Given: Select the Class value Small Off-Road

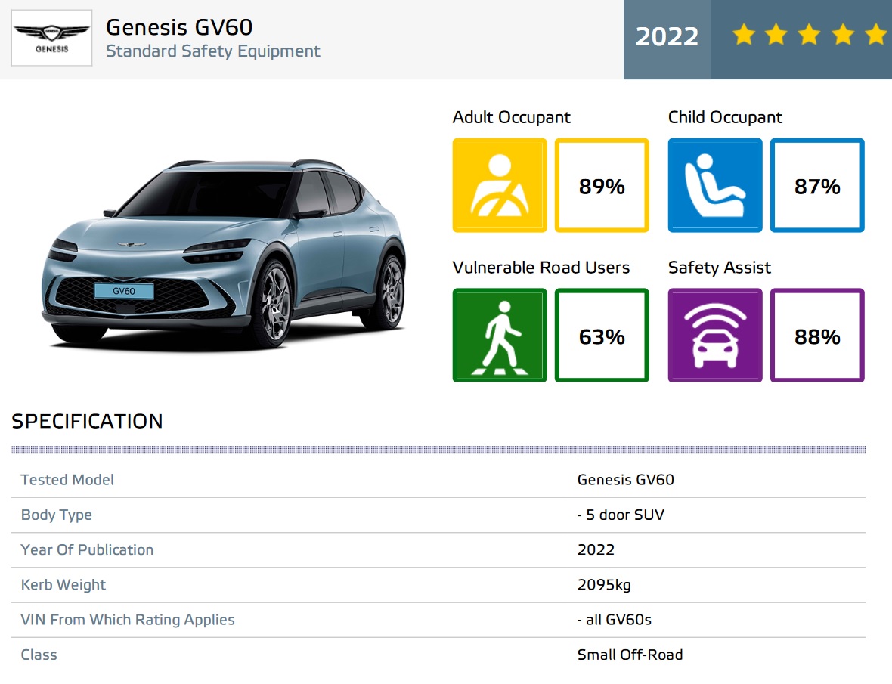Looking at the screenshot, I should click(629, 655).
